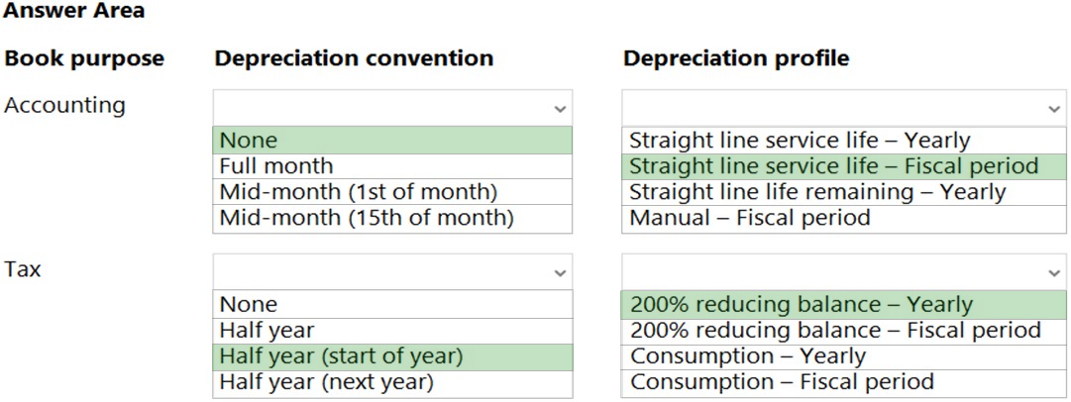Select None in the Accounting convention list
This screenshot has width=1071, height=402.
[392, 141]
